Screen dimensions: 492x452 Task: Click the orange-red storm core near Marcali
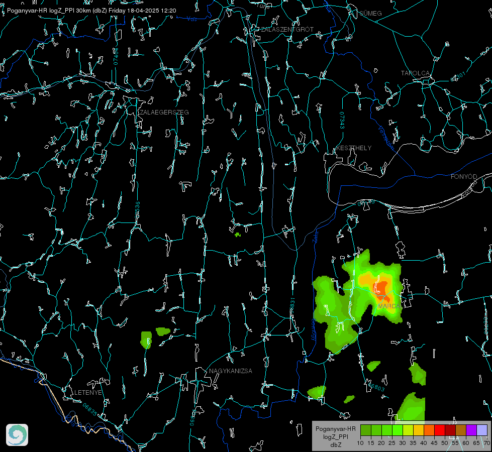pyautogui.click(x=381, y=289)
